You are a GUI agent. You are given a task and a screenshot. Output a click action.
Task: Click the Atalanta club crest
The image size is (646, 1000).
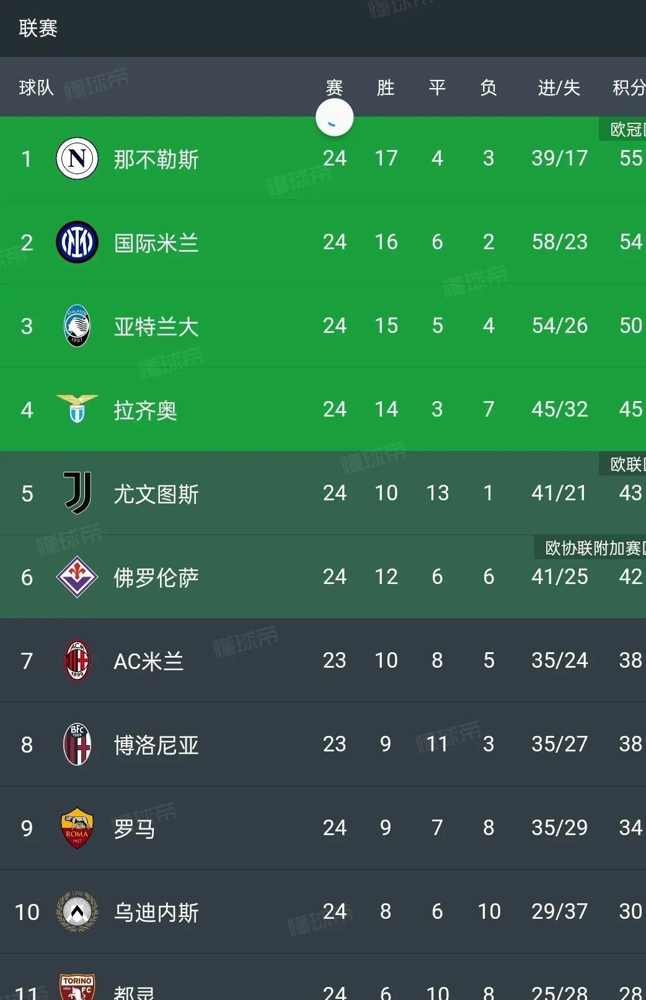tap(77, 326)
